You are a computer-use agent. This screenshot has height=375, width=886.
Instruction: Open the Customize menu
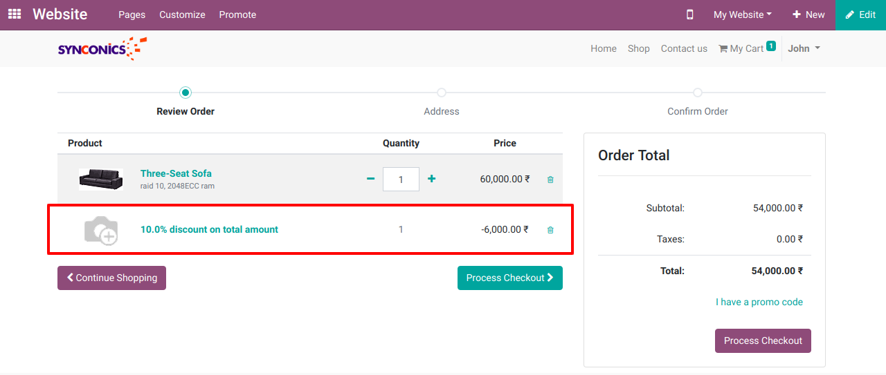(182, 15)
